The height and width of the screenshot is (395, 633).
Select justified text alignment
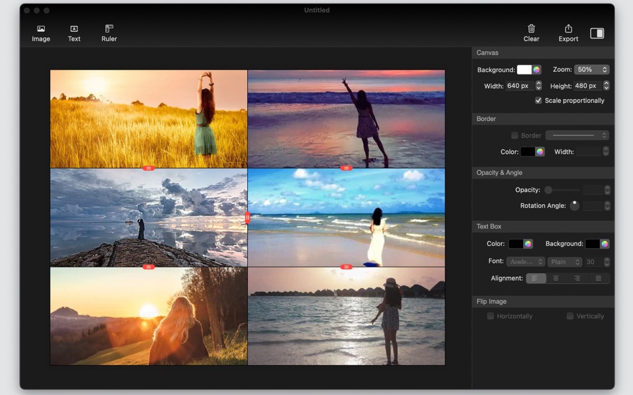[598, 278]
